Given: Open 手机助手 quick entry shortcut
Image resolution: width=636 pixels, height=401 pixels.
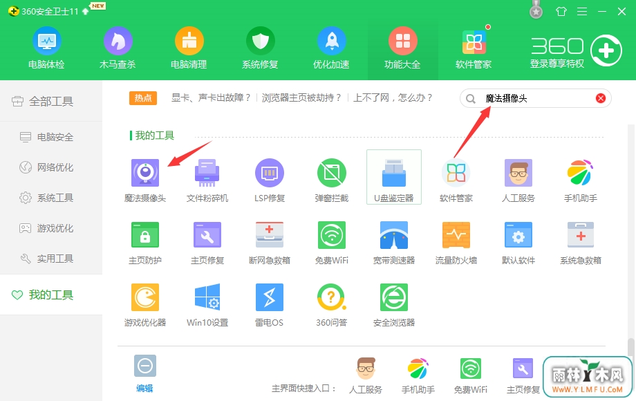Looking at the screenshot, I should click(418, 375).
